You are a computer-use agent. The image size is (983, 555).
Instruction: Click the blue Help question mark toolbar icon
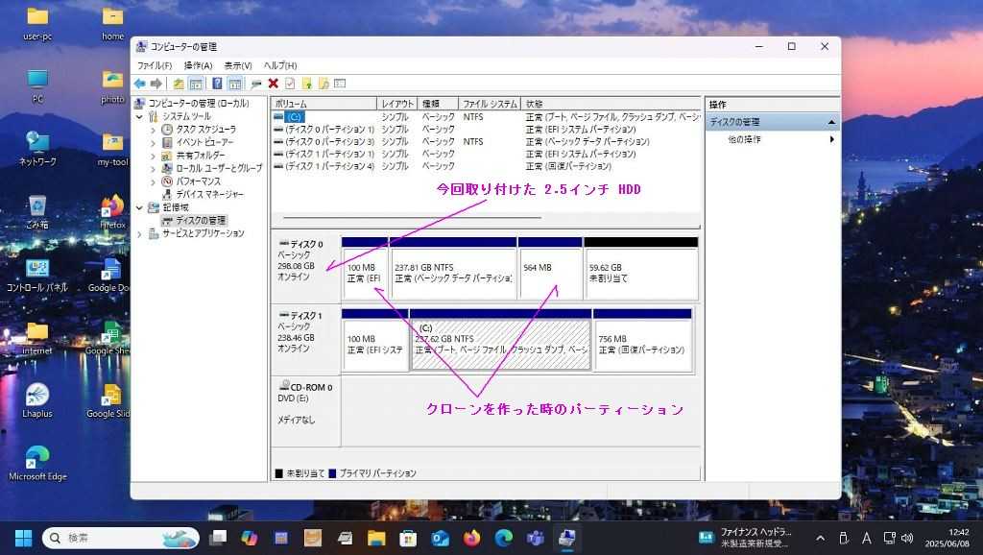coord(217,84)
